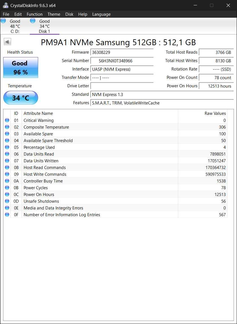Click status orb of Controller Busy Time row
Screen dimensions: 237x324
[x=7, y=181]
